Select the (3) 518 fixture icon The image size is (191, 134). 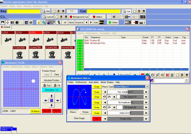36,38
